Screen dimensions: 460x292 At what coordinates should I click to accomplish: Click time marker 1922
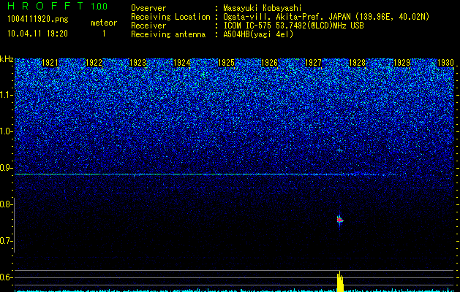coord(94,63)
